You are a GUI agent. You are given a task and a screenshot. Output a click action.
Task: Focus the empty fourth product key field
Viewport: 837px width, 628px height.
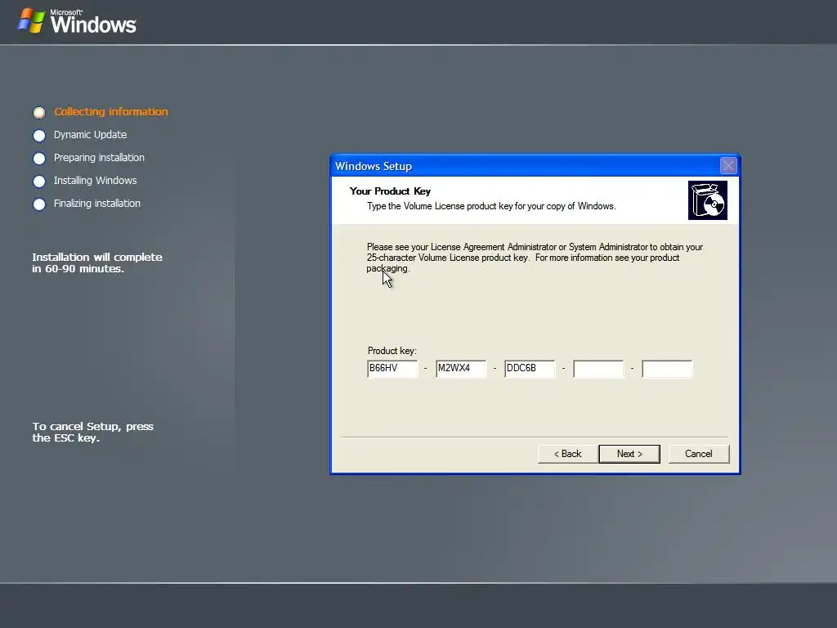coord(598,369)
